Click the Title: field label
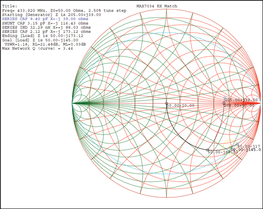The height and width of the screenshot is (209, 263). [x=9, y=6]
